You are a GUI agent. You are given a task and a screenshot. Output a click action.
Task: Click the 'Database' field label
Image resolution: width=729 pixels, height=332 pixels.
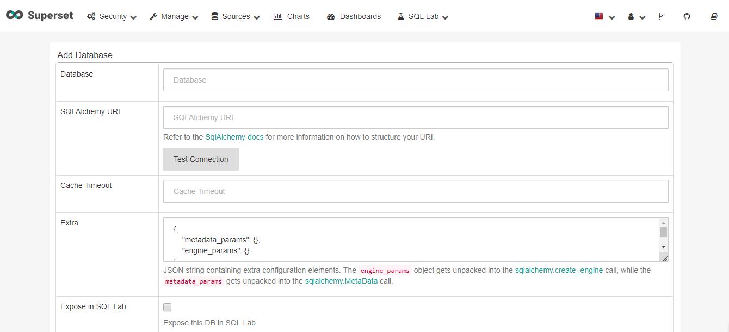(77, 74)
